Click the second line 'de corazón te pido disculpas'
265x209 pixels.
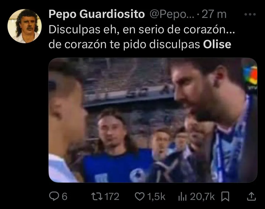pos(124,45)
